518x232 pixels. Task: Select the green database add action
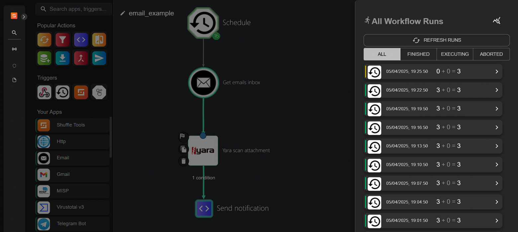[44, 58]
